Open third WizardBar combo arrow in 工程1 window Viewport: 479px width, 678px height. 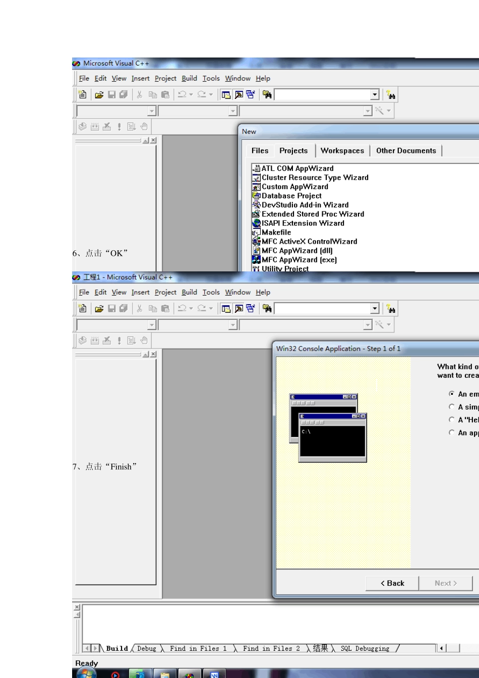tap(368, 325)
